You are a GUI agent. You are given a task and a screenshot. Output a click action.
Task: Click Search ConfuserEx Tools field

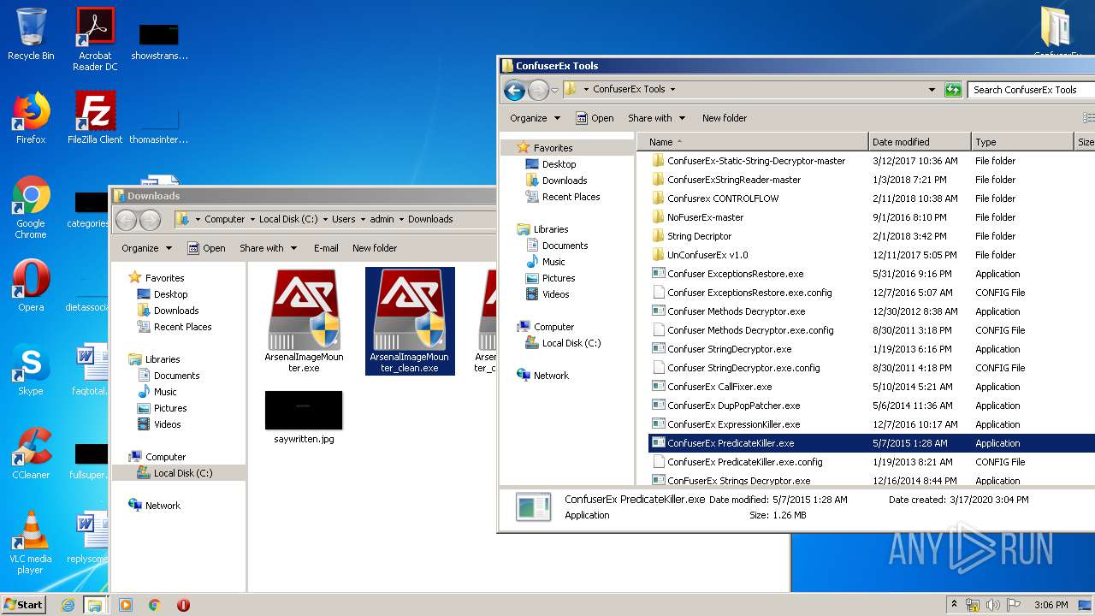tap(1032, 89)
